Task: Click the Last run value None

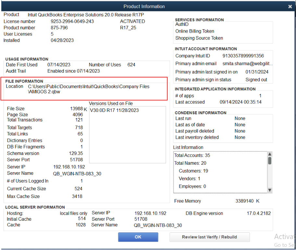Action: click(240, 118)
